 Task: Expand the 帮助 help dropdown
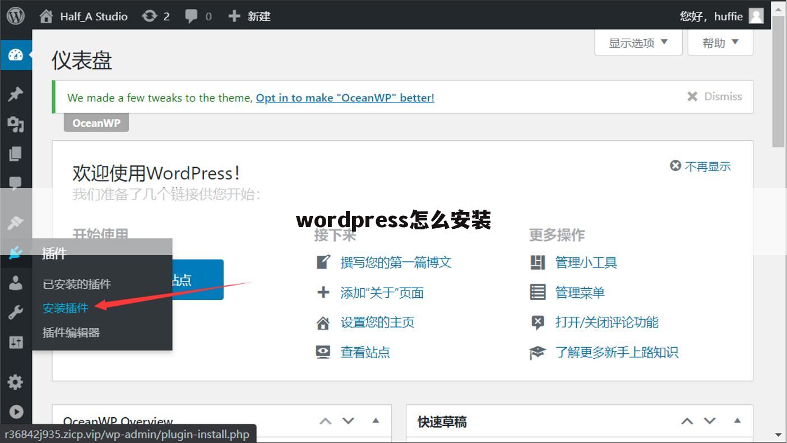[x=720, y=43]
